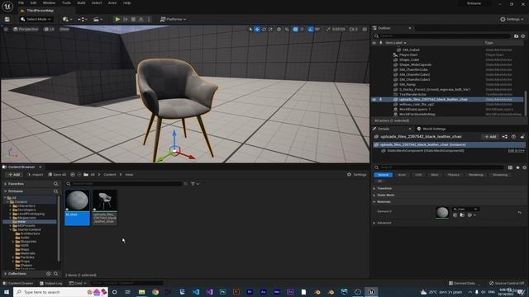
Task: Activate the translate (move) gizmo tool
Action: 257,30
